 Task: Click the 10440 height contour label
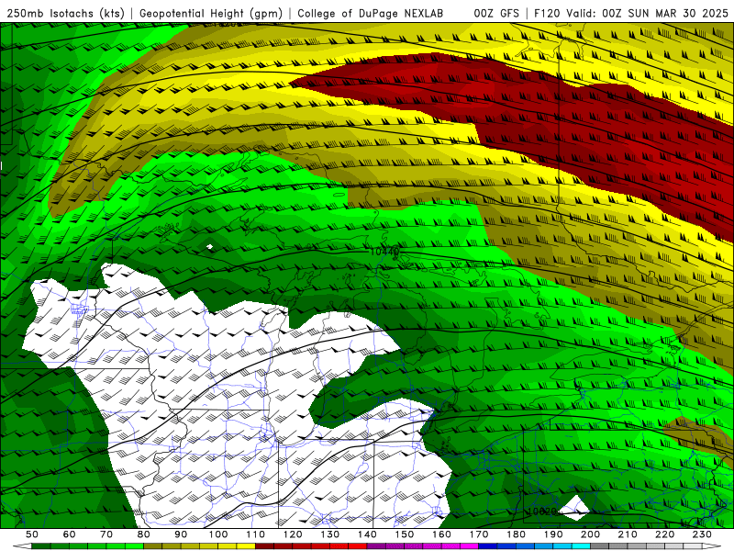click(384, 252)
